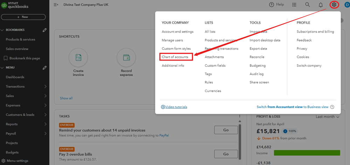
Task: Select Export data
Action: [258, 49]
